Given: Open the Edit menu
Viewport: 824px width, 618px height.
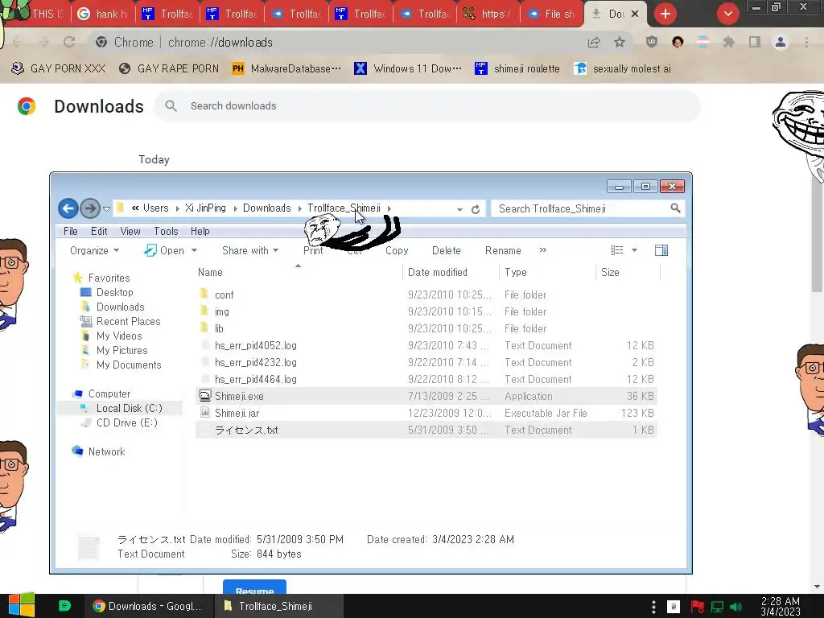Looking at the screenshot, I should (x=99, y=231).
